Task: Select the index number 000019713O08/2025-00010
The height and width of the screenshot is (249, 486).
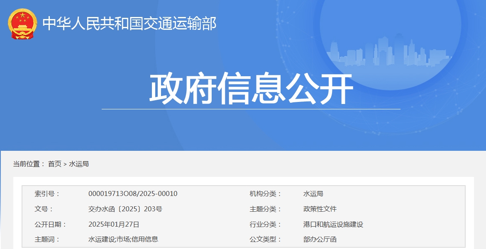Action: [133, 193]
